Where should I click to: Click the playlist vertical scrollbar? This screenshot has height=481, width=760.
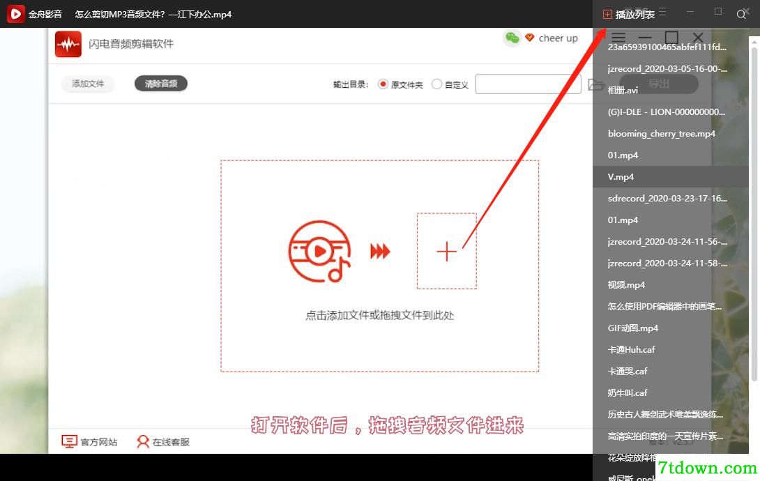click(754, 213)
